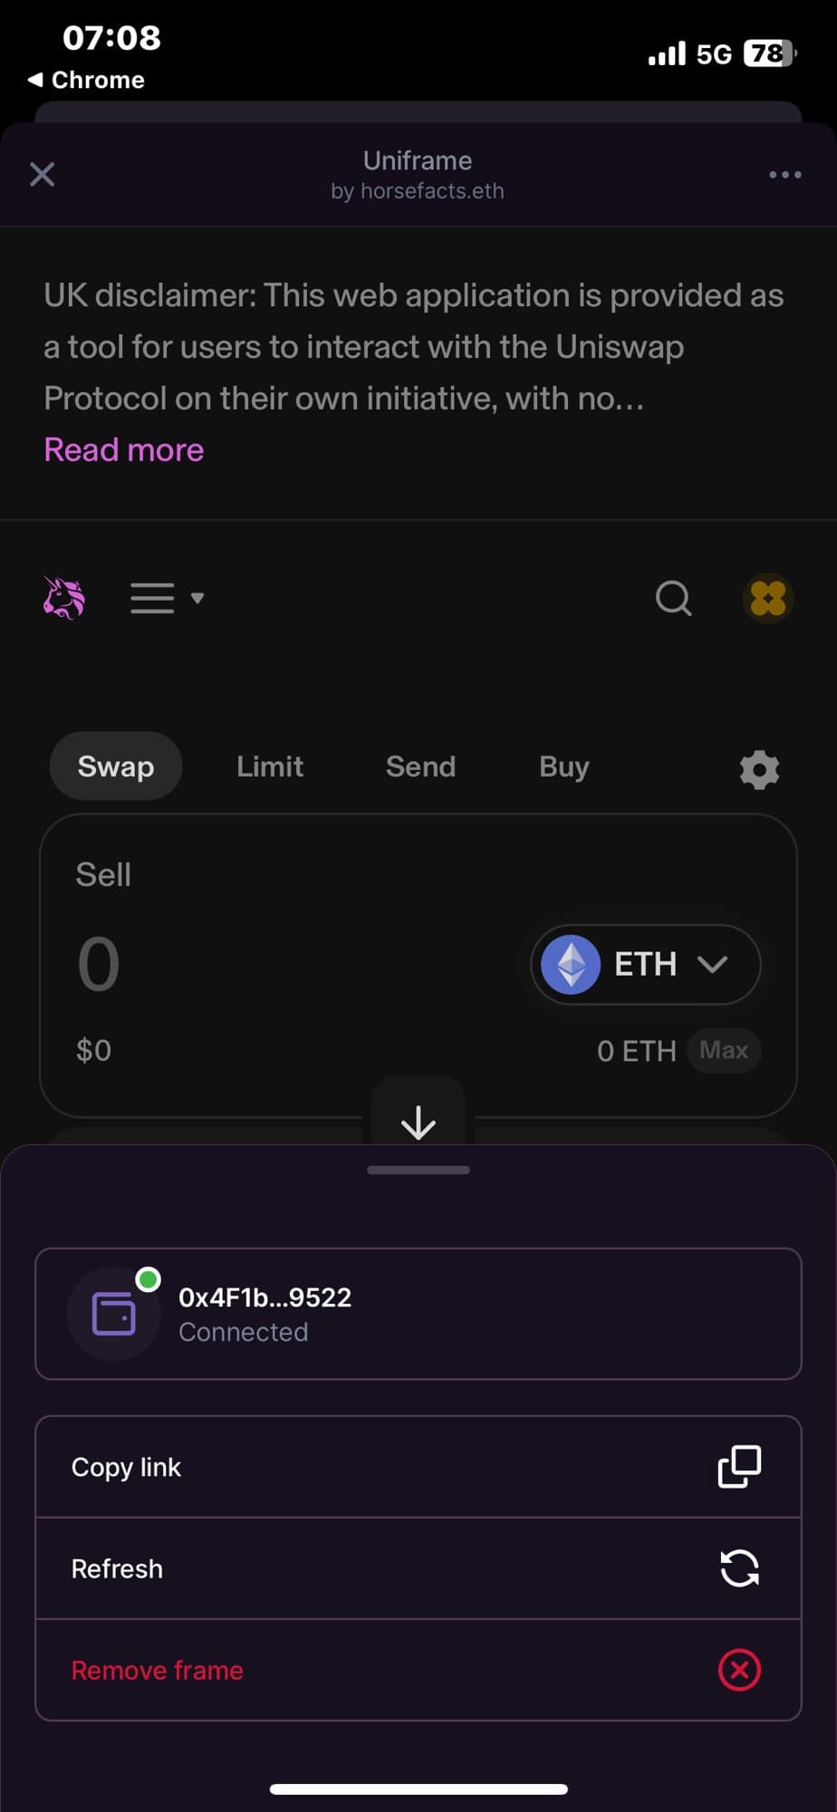Open the search magnifier icon
837x1812 pixels.
coord(673,598)
